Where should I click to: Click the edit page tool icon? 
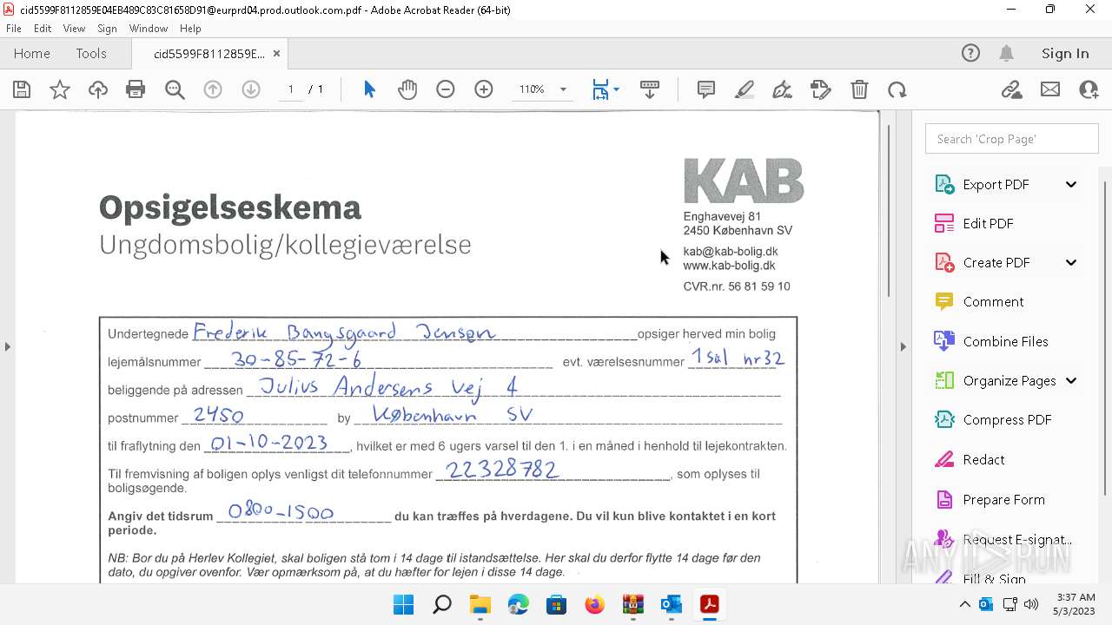[821, 89]
